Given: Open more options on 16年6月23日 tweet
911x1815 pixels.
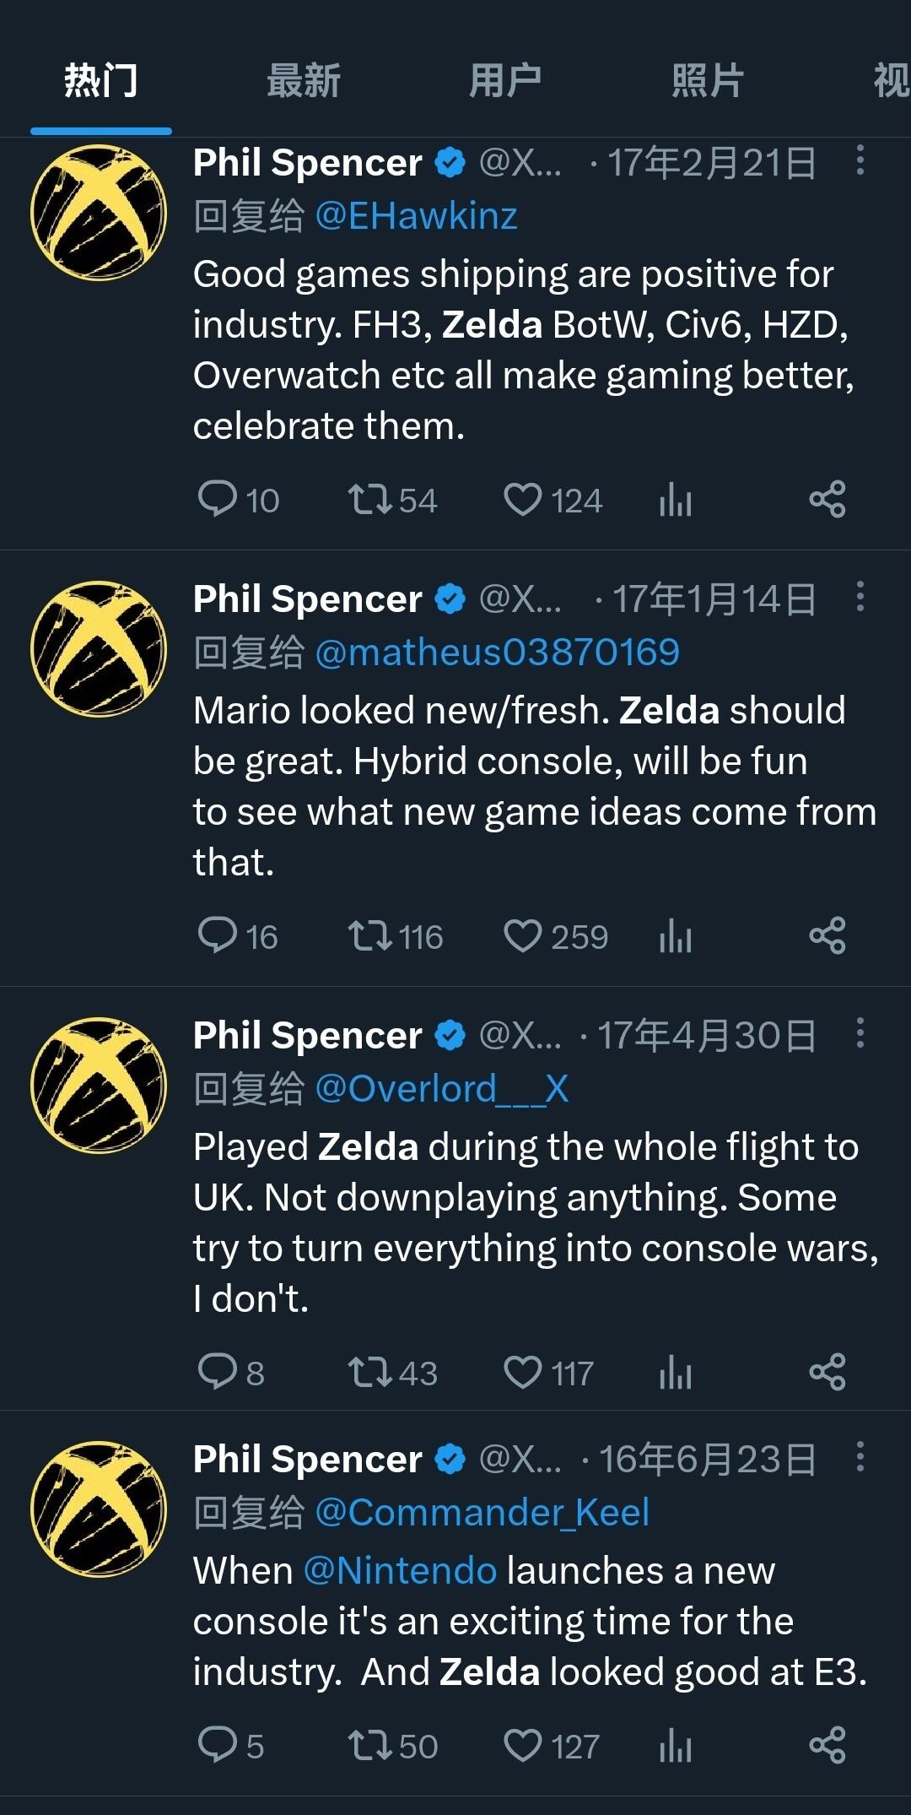Looking at the screenshot, I should pos(860,1457).
